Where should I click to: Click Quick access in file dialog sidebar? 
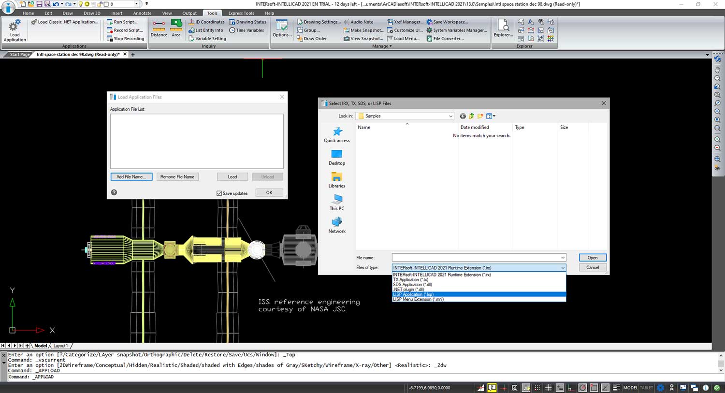click(337, 134)
